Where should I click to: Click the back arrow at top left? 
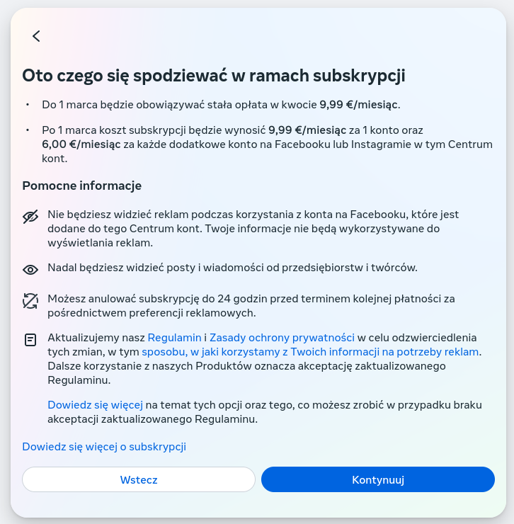36,36
